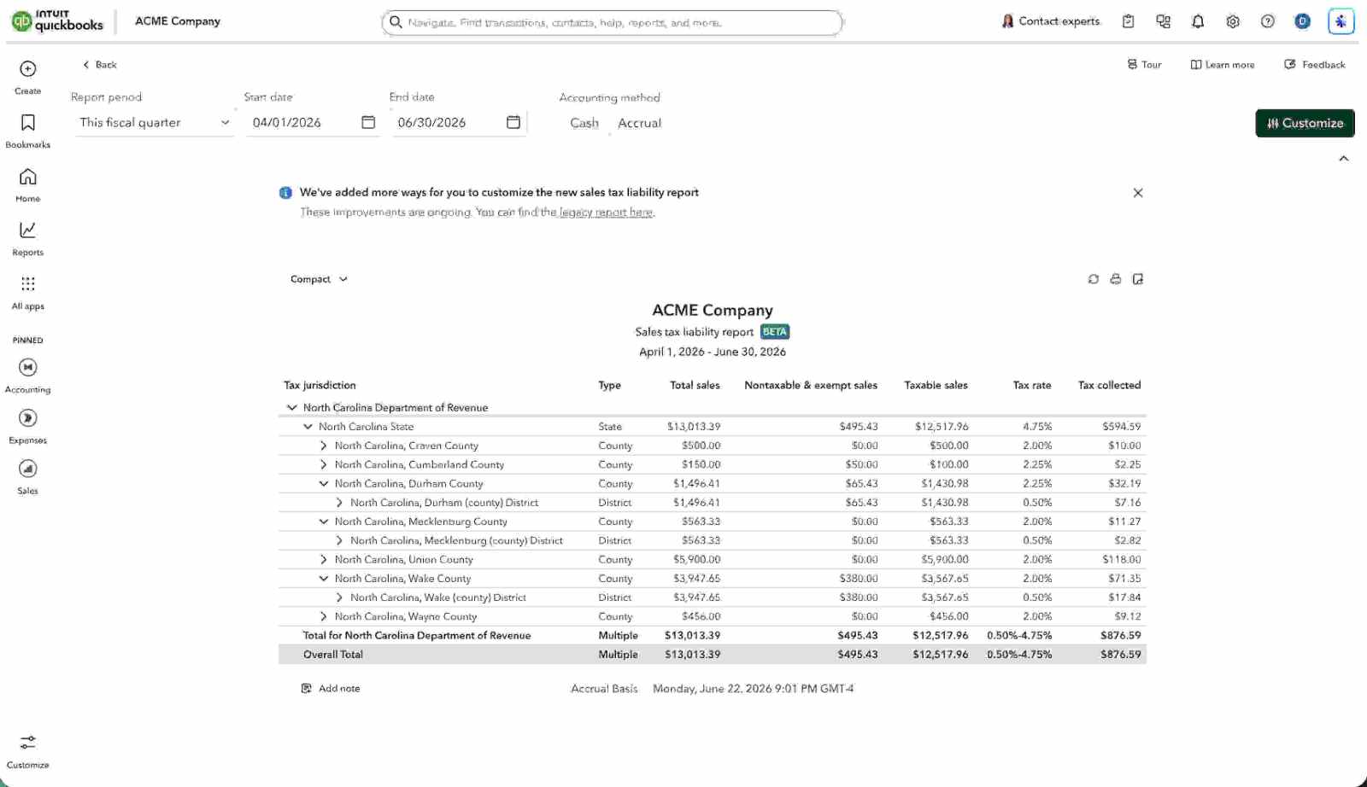
Task: Open settings gear
Action: point(1233,21)
